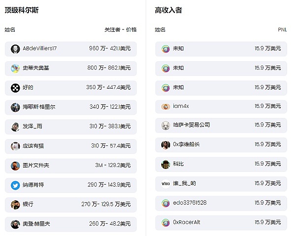Open 奥登·赫里夫 user entry
The width and height of the screenshot is (295, 236).
coord(36,224)
